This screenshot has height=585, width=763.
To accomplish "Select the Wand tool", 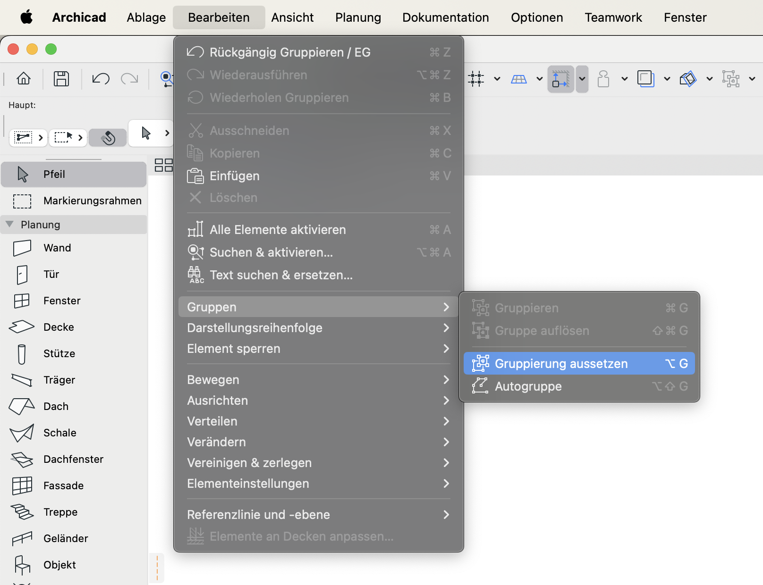I will pos(74,248).
